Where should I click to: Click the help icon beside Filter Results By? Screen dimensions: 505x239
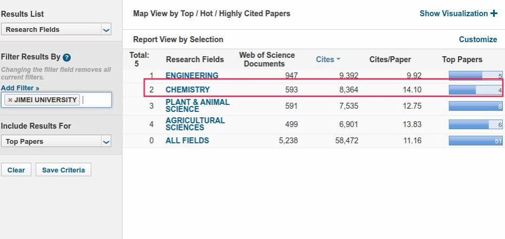pyautogui.click(x=67, y=57)
